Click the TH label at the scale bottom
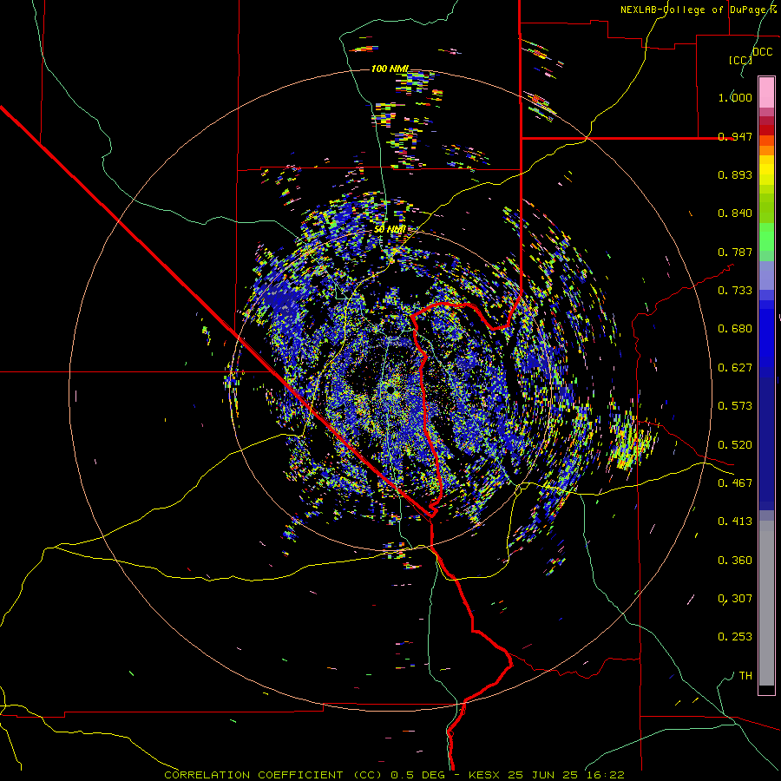The image size is (781, 781). (745, 676)
